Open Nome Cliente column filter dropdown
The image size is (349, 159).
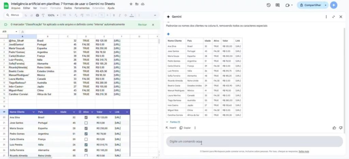pyautogui.click(x=34, y=112)
